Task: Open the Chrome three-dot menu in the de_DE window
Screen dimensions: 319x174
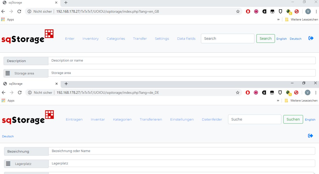Action: [x=316, y=93]
